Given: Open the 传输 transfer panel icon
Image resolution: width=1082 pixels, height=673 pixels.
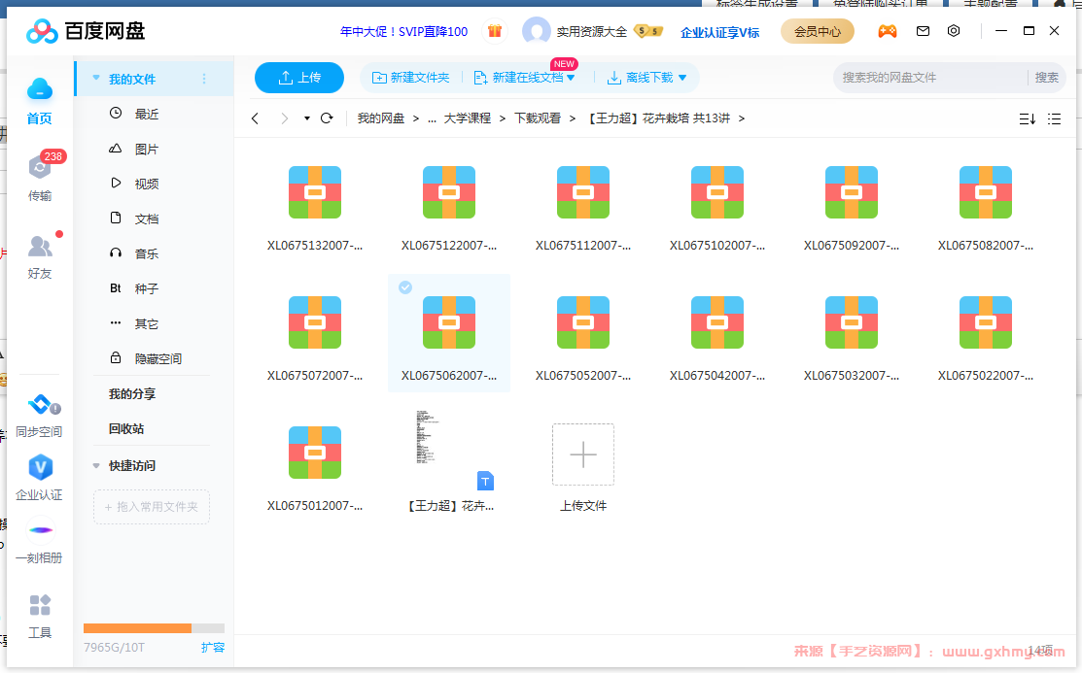Looking at the screenshot, I should 40,166.
